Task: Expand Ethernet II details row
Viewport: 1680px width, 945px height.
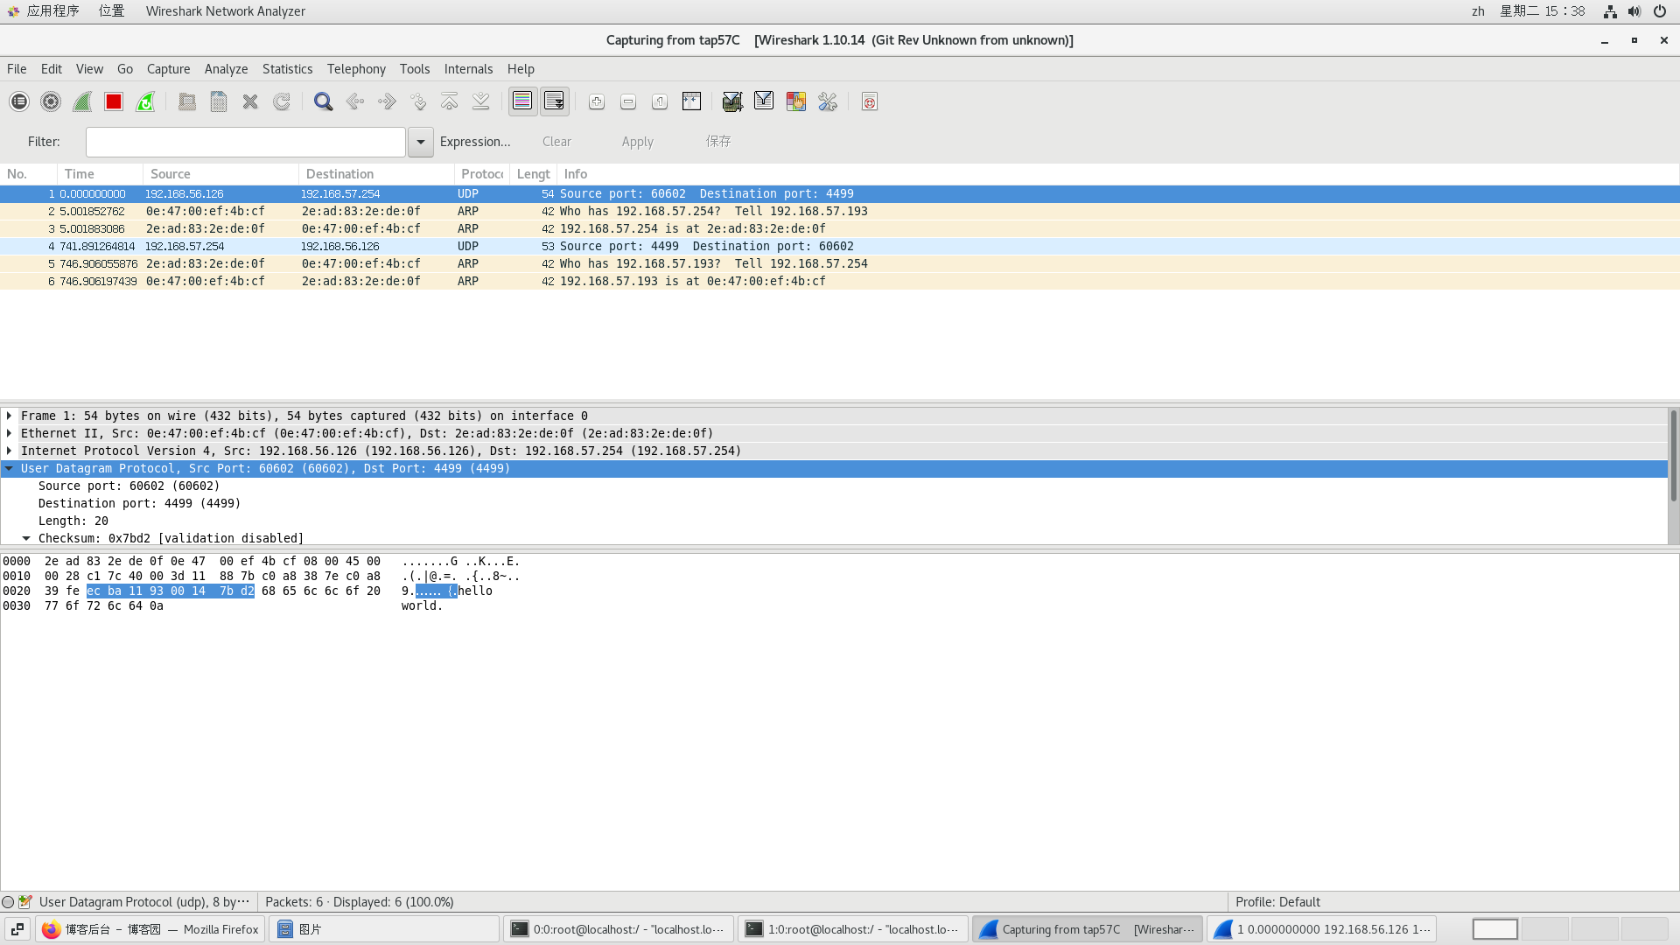Action: (10, 433)
